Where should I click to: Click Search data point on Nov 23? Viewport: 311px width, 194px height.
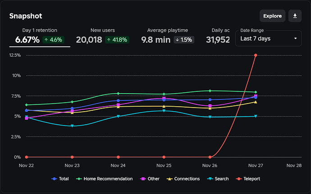tap(72, 126)
